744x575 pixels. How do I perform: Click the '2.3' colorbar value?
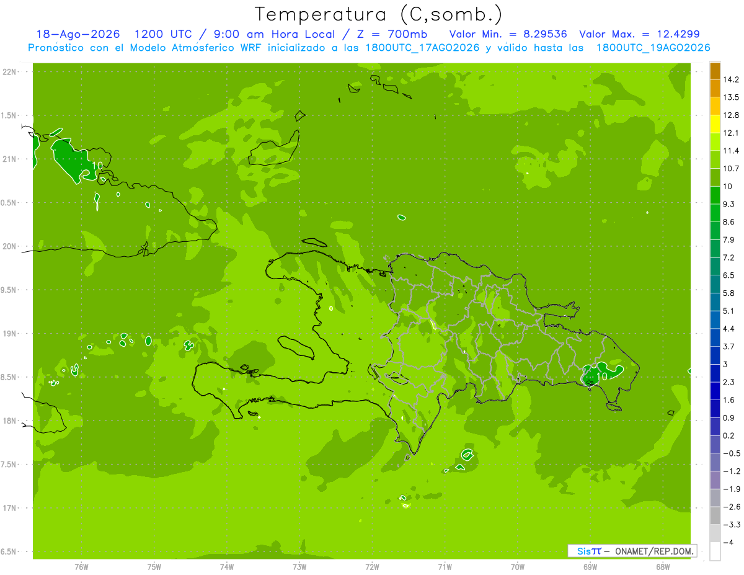click(x=729, y=382)
